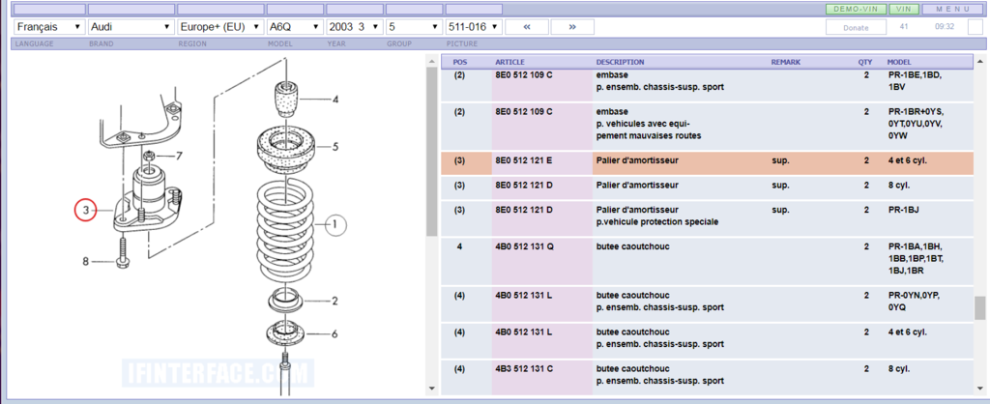Screen dimensions: 990x404
Task: Click the next picture » button
Action: pos(572,27)
